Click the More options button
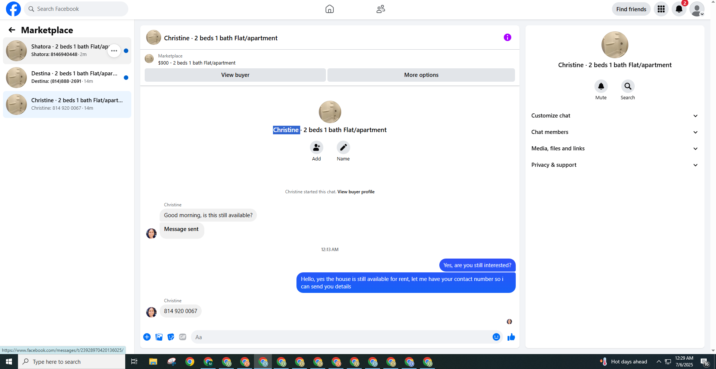Screen dimensions: 716x369 coord(421,75)
